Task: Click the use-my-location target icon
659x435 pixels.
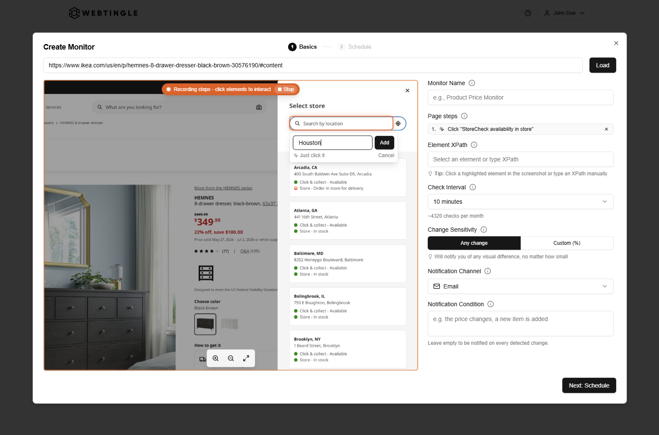Action: [398, 124]
